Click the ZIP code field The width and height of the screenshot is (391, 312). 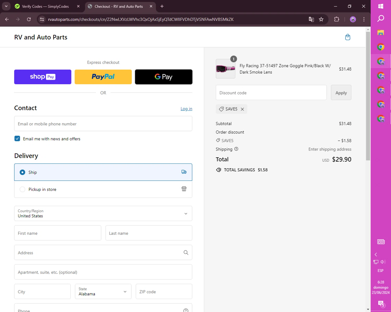coord(164,291)
